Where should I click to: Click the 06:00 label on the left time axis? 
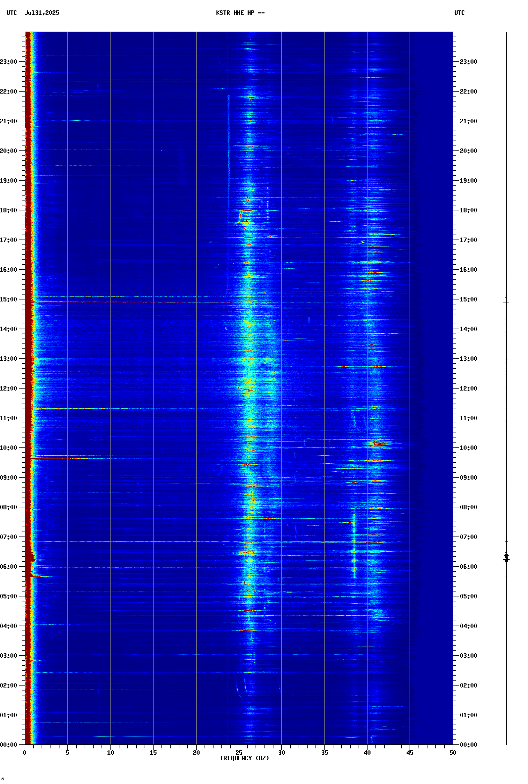(x=8, y=567)
